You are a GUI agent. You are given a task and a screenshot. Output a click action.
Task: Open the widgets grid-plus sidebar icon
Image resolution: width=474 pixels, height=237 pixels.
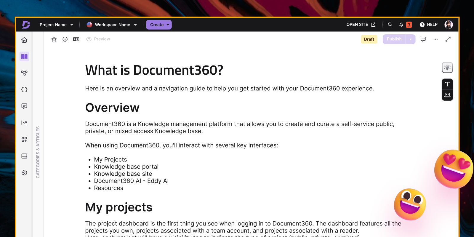pyautogui.click(x=24, y=139)
